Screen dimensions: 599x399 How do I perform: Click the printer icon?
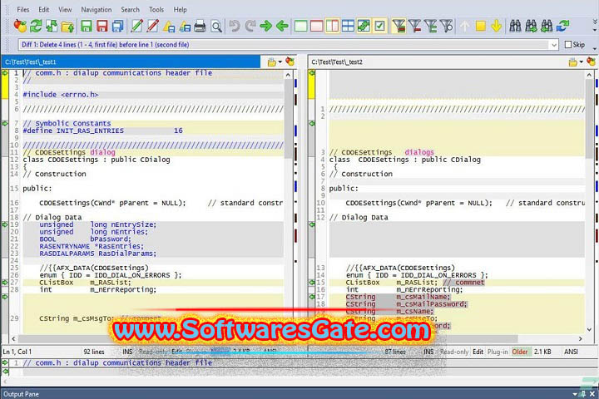[x=200, y=26]
